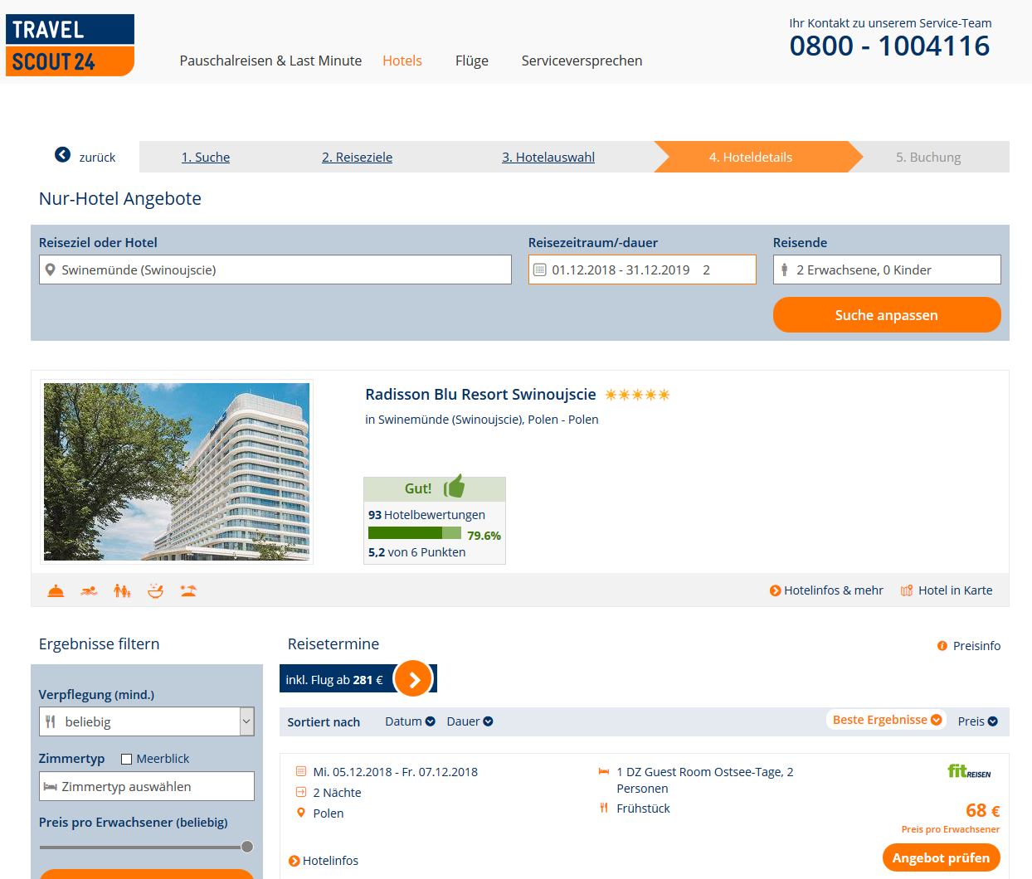This screenshot has width=1032, height=879.
Task: Sort results by Dauer
Action: point(470,721)
